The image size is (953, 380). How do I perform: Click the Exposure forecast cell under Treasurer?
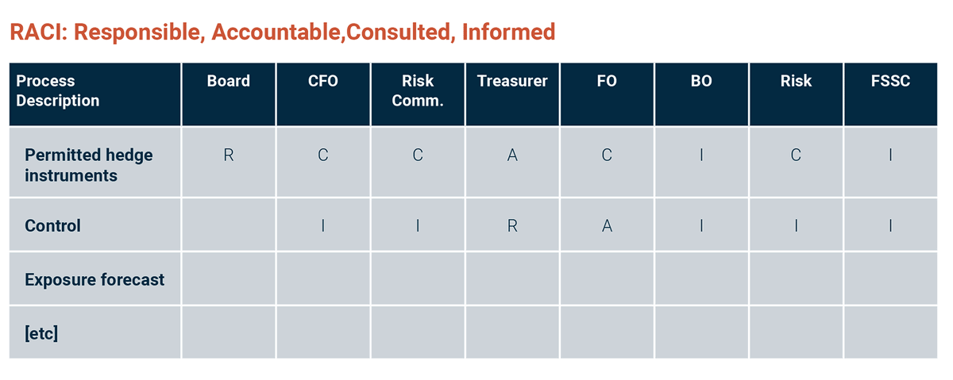pyautogui.click(x=512, y=279)
